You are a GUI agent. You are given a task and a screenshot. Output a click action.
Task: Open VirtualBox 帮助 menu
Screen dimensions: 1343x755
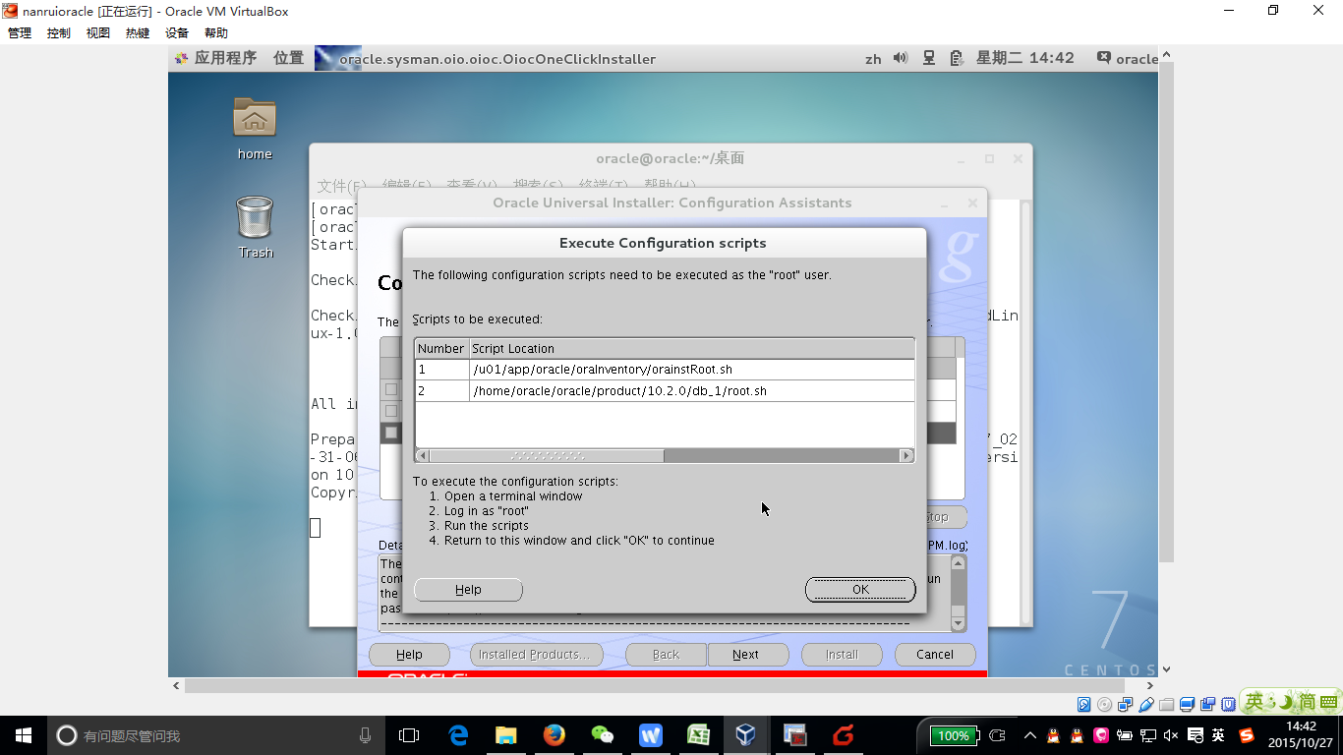216,33
